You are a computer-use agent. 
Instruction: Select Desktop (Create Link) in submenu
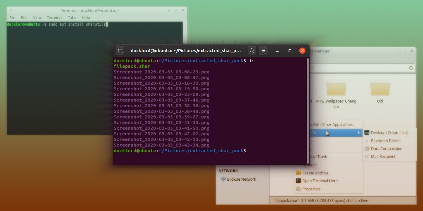389,133
